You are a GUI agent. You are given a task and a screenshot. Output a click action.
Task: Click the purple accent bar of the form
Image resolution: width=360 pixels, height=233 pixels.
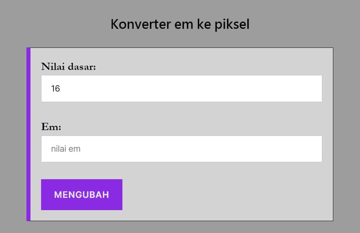tap(28, 134)
